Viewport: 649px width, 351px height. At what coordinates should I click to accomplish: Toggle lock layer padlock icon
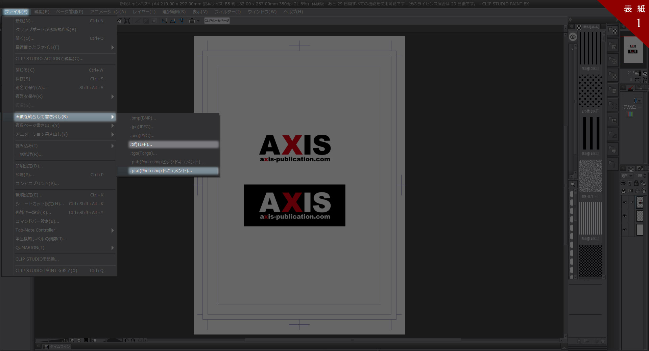636,183
